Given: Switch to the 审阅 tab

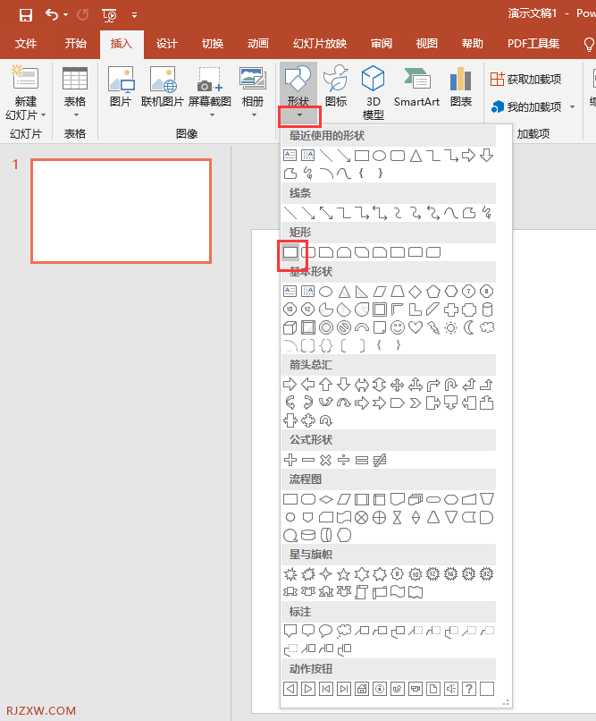Looking at the screenshot, I should pyautogui.click(x=382, y=44).
